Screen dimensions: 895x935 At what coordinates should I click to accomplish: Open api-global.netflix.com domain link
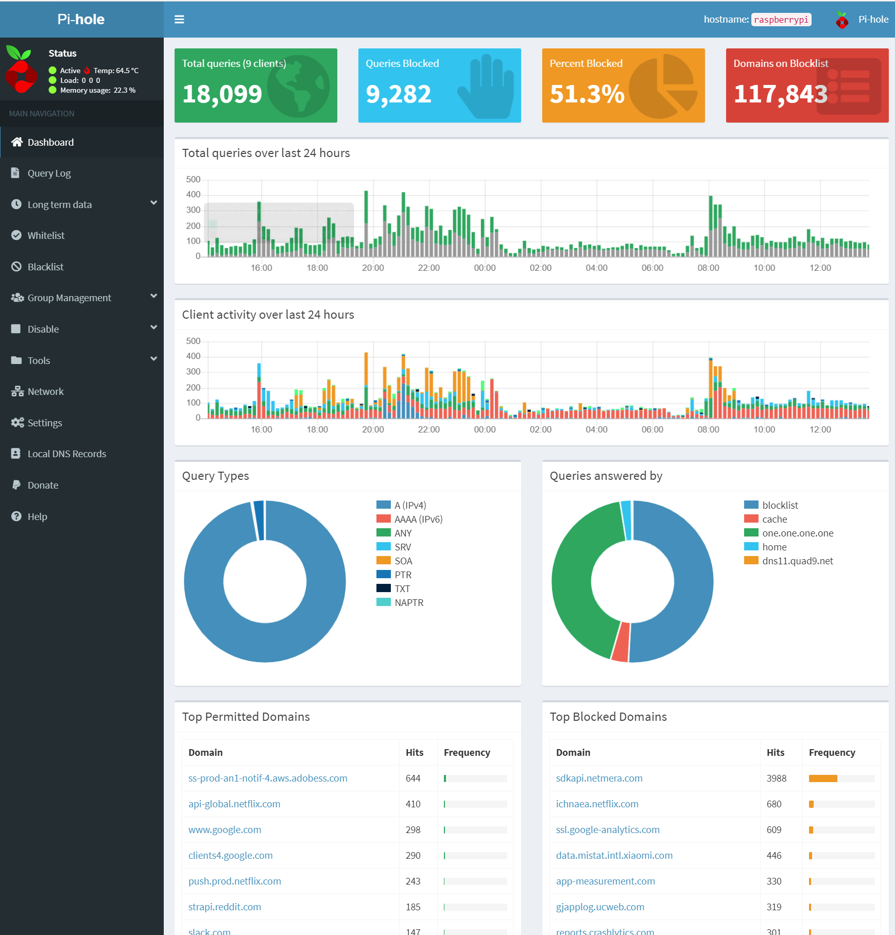(234, 804)
